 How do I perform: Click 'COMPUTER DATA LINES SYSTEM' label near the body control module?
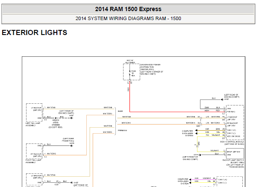pos(188,133)
